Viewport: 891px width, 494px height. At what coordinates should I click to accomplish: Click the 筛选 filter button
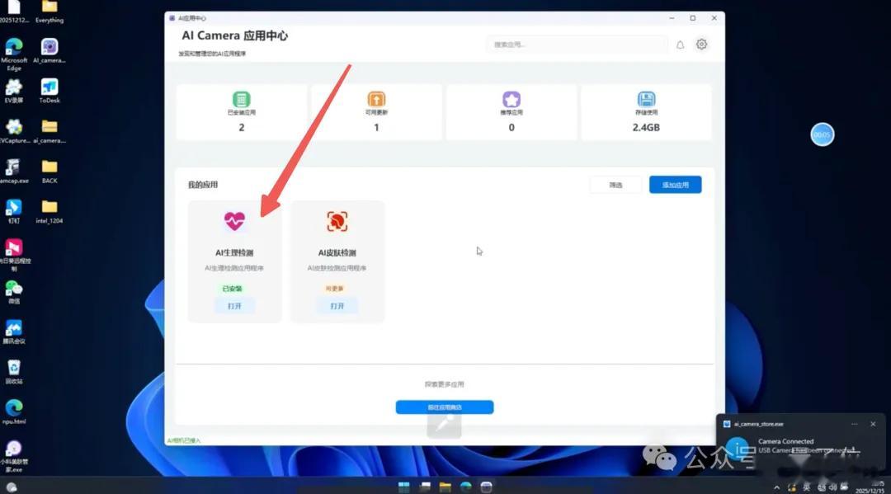(615, 184)
